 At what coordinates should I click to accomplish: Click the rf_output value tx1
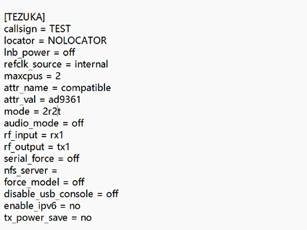63,147
